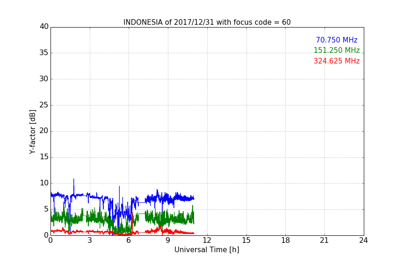
Task: Click the x-axis tick label 21
Action: 325,241
